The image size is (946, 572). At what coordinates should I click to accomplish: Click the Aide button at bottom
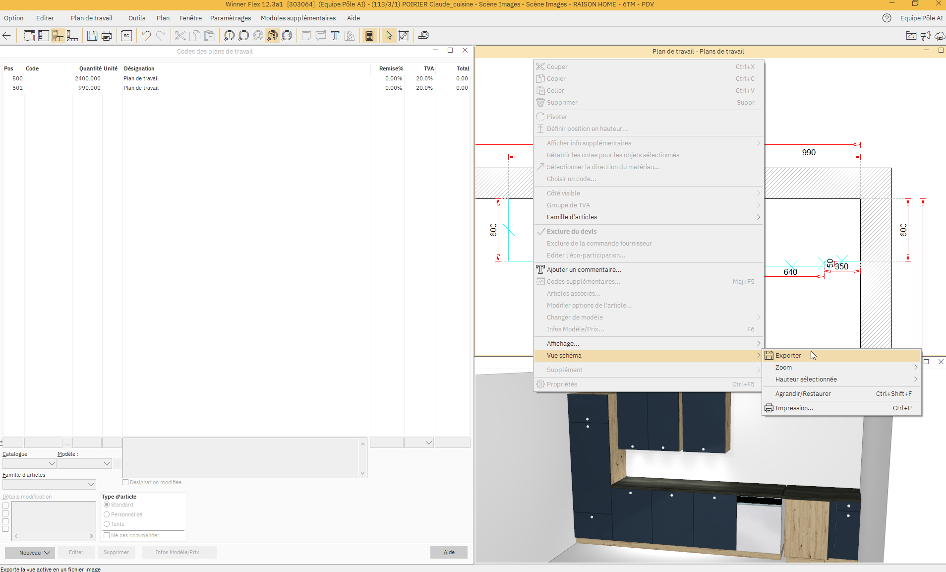449,553
